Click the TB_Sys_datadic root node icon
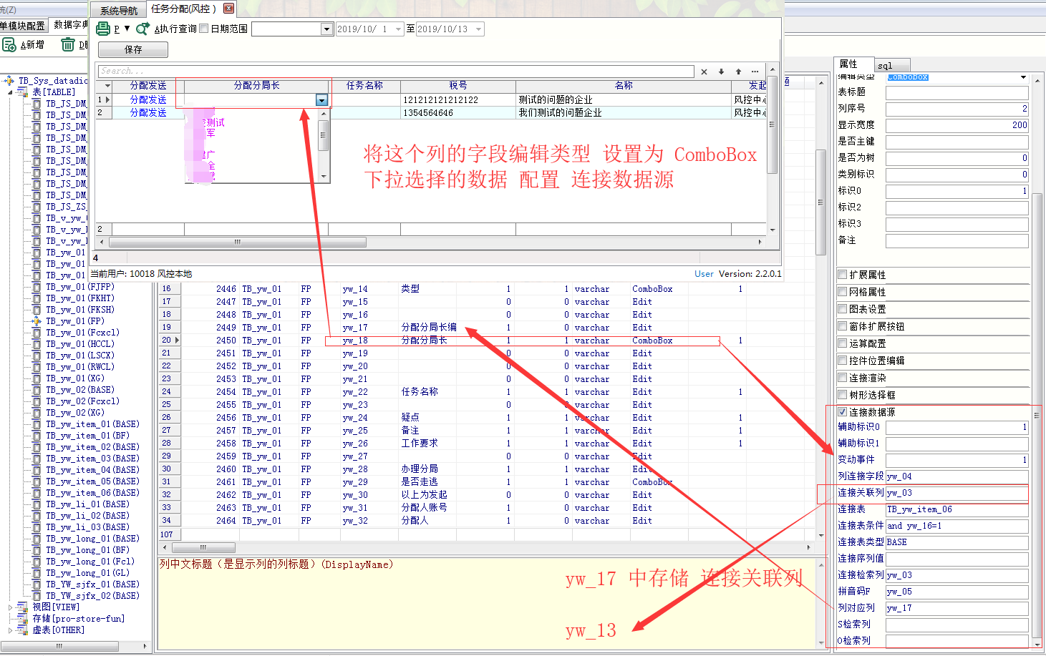This screenshot has height=656, width=1046. point(9,81)
